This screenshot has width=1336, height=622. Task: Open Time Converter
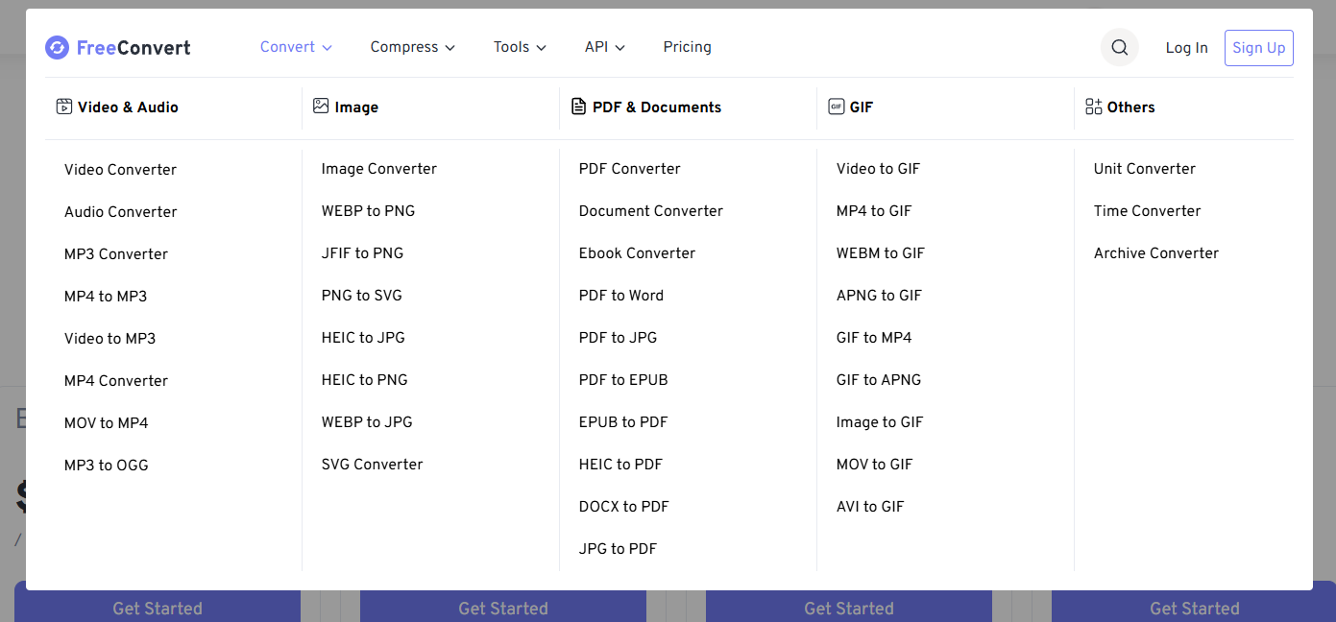(x=1148, y=211)
